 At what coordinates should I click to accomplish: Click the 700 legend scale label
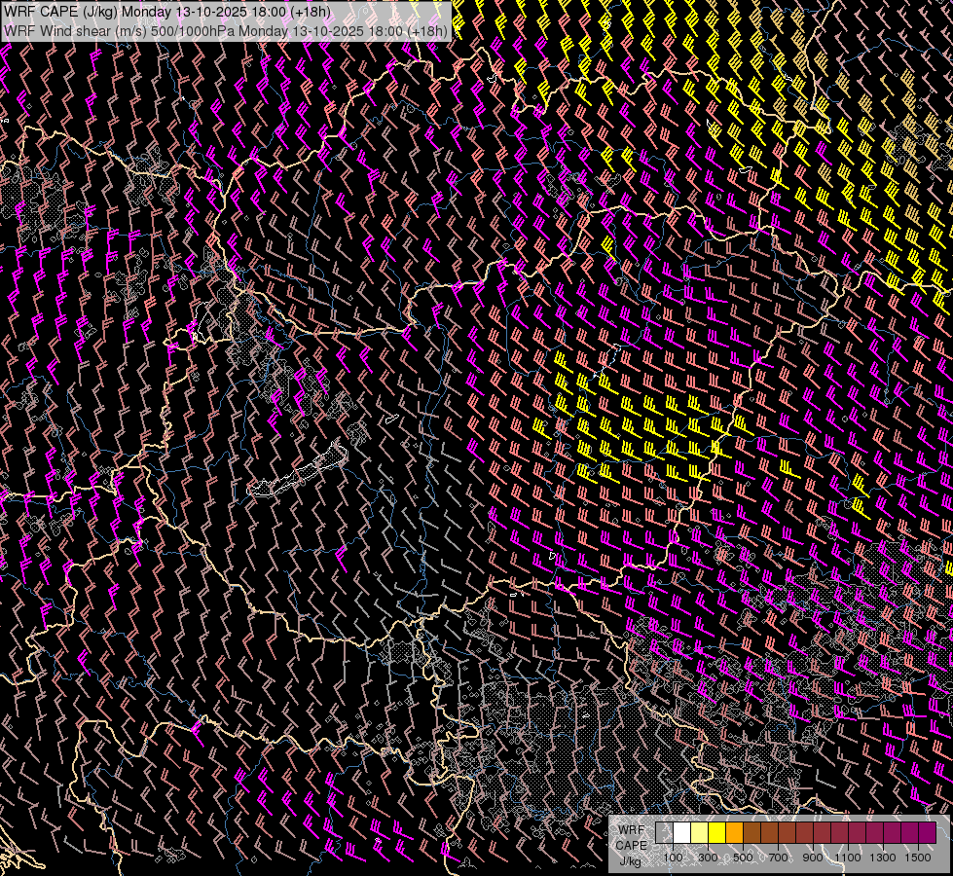[x=778, y=858]
